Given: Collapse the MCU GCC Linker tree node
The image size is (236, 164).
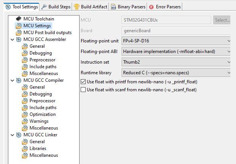Looking at the screenshot, I should [x=13, y=135].
